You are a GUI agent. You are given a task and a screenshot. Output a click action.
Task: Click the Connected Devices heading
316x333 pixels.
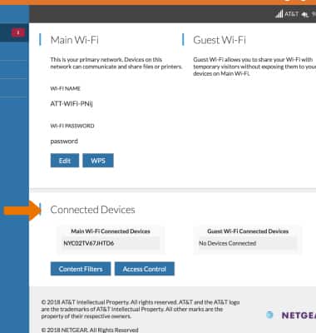click(x=92, y=210)
